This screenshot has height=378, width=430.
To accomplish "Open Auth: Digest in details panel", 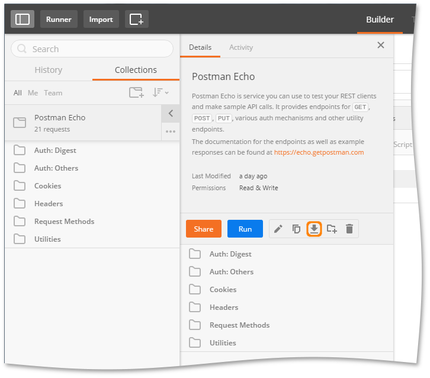I will coord(287,254).
